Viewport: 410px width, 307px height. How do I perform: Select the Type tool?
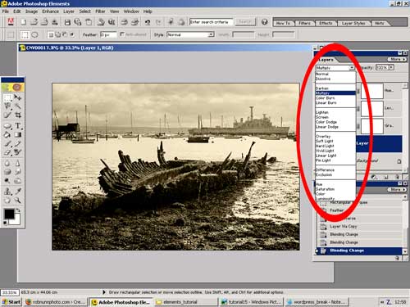tap(18, 125)
